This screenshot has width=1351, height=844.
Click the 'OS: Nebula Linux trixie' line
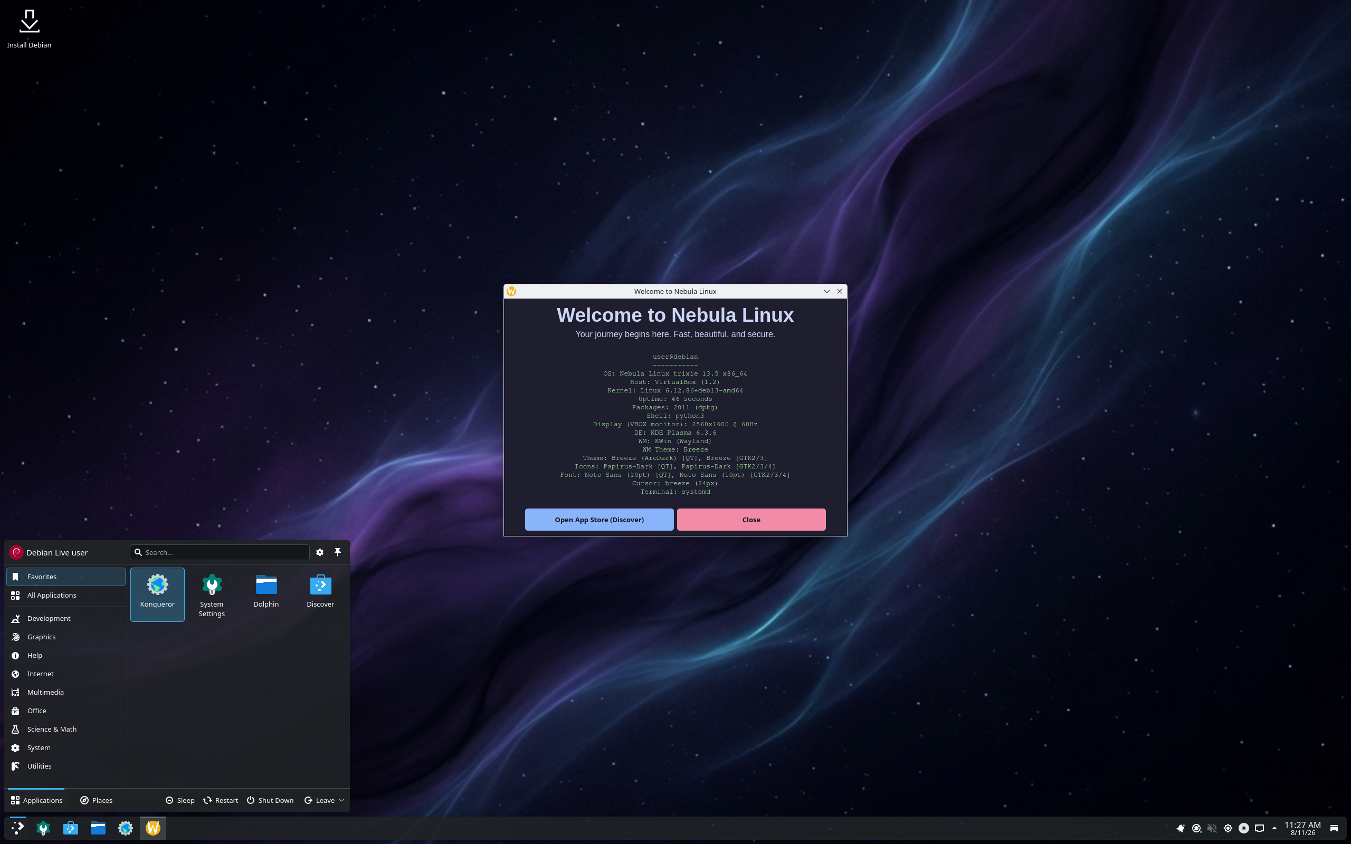(675, 373)
